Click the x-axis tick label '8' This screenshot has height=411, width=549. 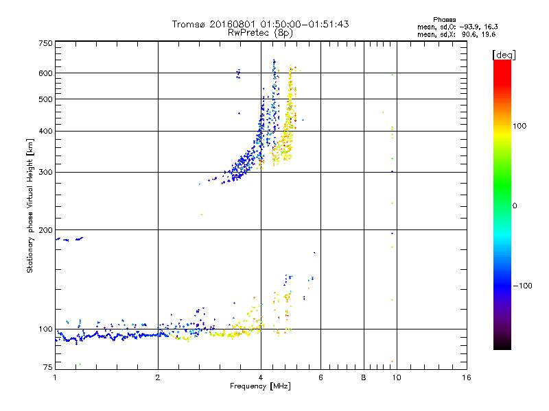point(364,377)
